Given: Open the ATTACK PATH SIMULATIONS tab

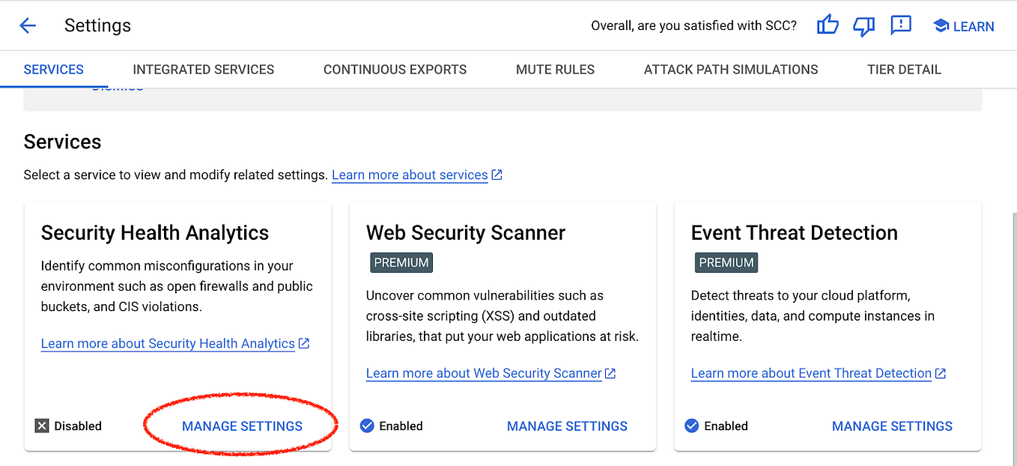Looking at the screenshot, I should click(x=730, y=69).
